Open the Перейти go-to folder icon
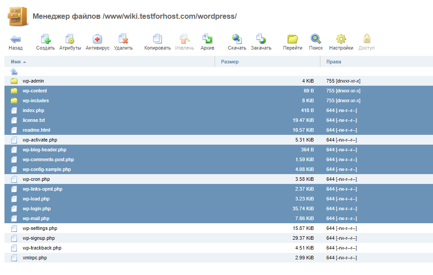 click(x=292, y=39)
